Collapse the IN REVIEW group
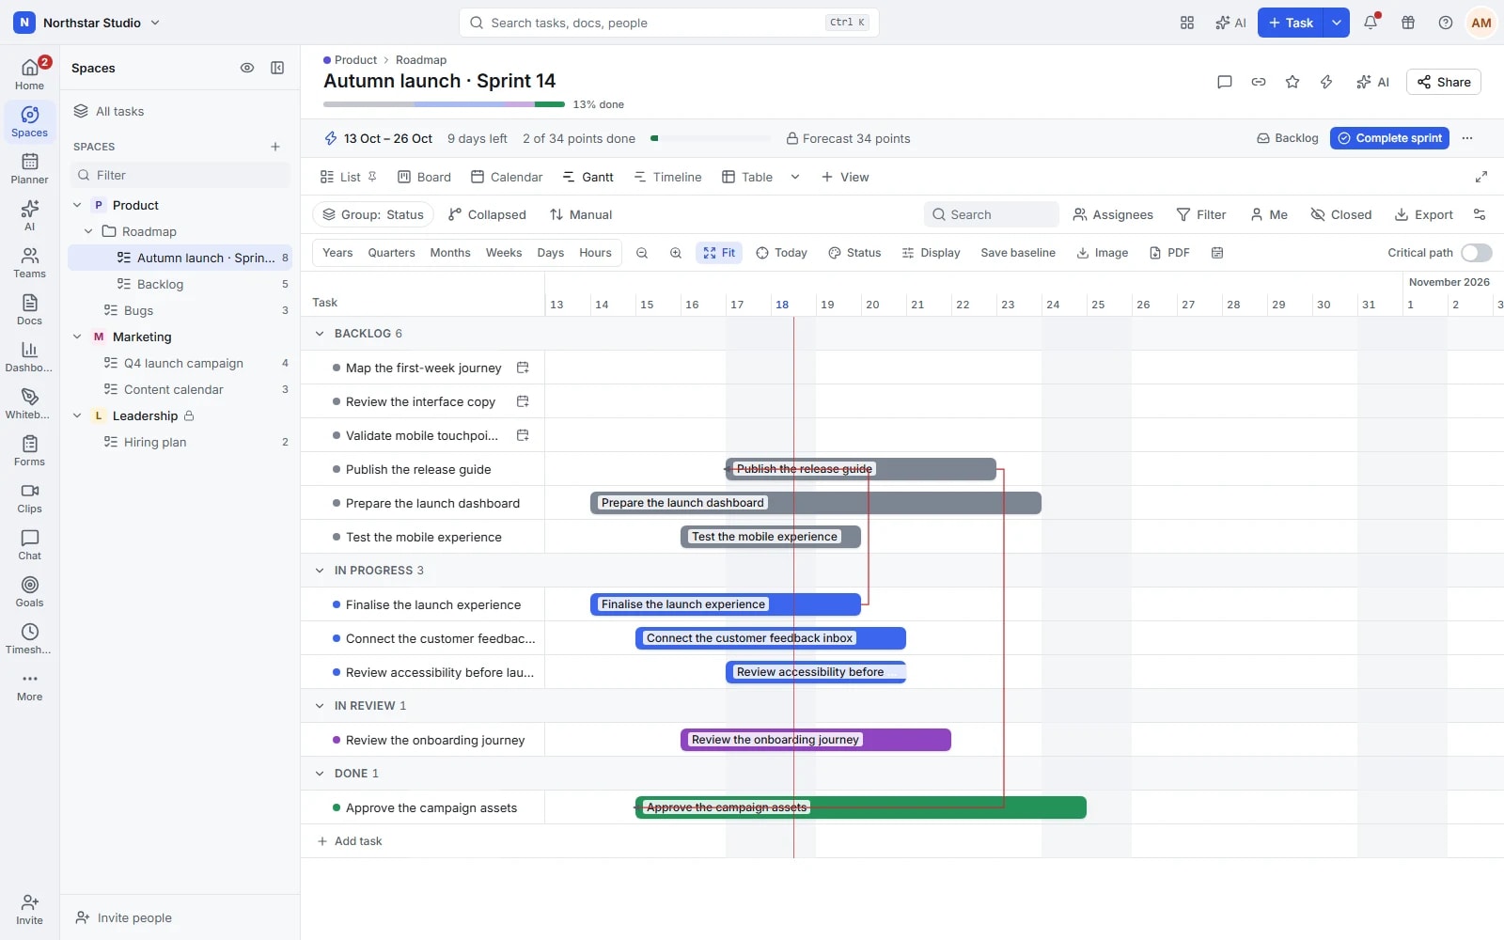The image size is (1504, 940). click(x=320, y=706)
